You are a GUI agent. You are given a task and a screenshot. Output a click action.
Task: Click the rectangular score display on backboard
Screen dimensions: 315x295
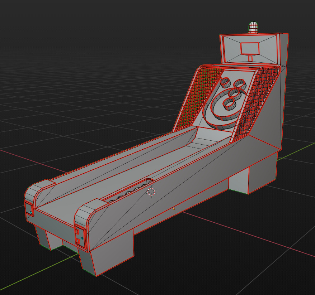tap(250, 48)
